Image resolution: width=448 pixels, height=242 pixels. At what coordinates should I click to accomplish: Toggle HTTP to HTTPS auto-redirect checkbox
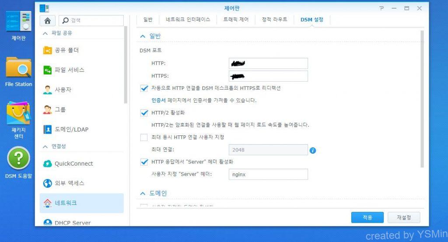[144, 88]
